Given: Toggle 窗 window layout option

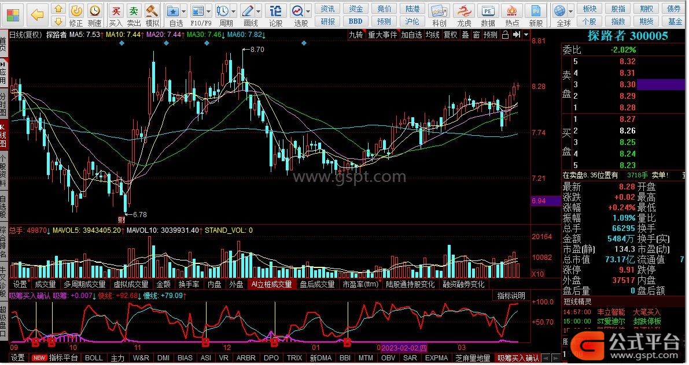Looking at the screenshot, I should coord(476,35).
